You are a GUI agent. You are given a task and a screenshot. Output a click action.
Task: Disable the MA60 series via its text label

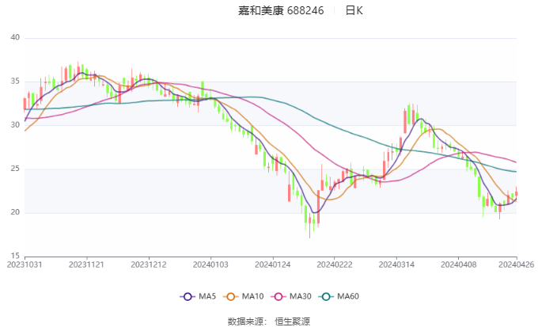click(x=348, y=296)
